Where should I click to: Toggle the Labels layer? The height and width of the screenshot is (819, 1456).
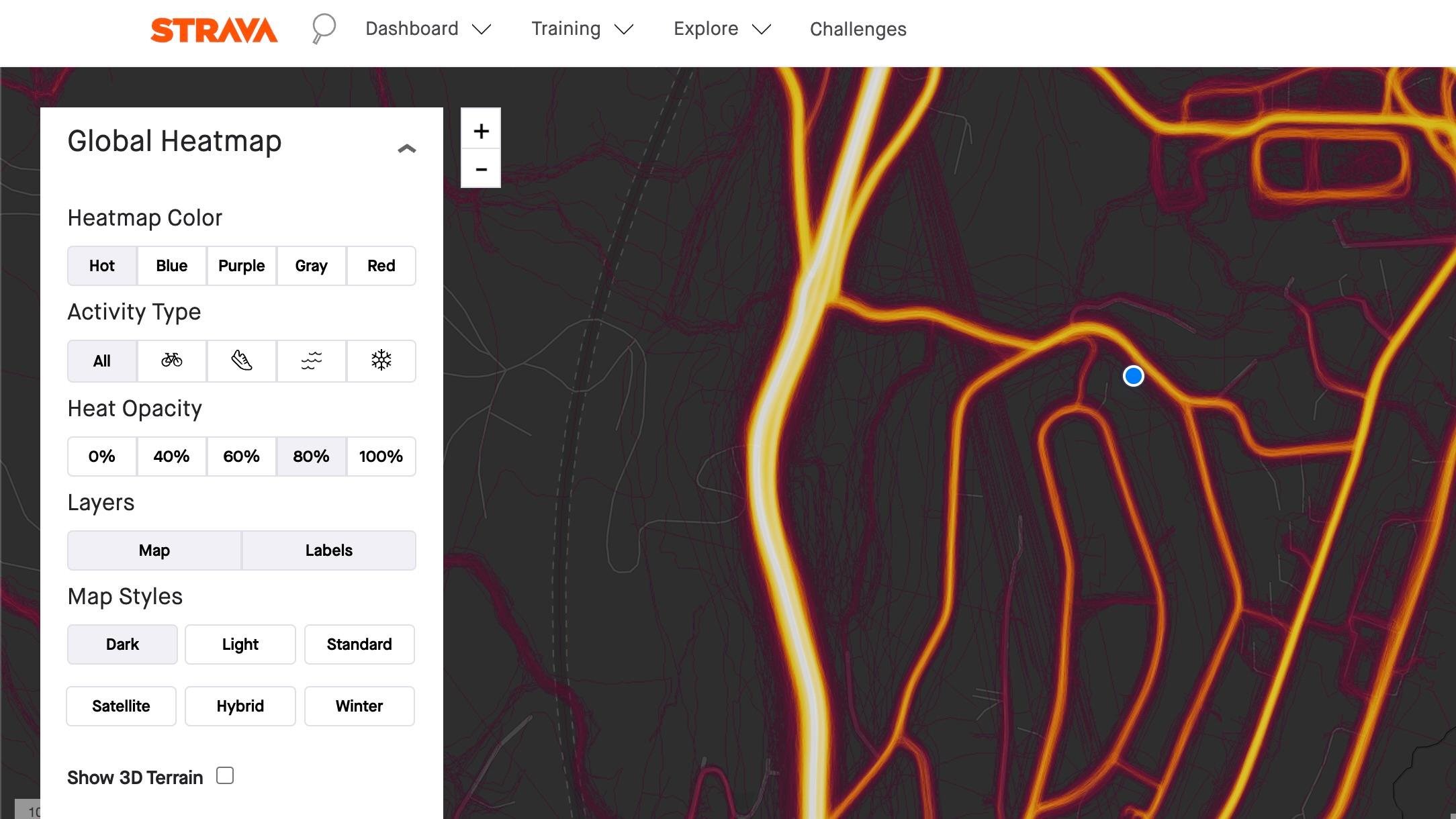(x=329, y=550)
